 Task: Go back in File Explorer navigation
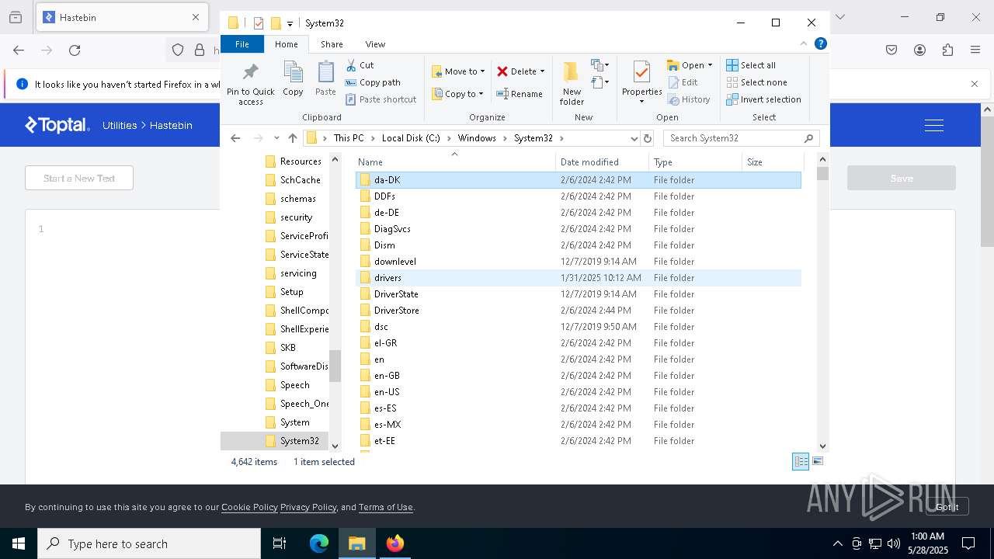pos(235,138)
